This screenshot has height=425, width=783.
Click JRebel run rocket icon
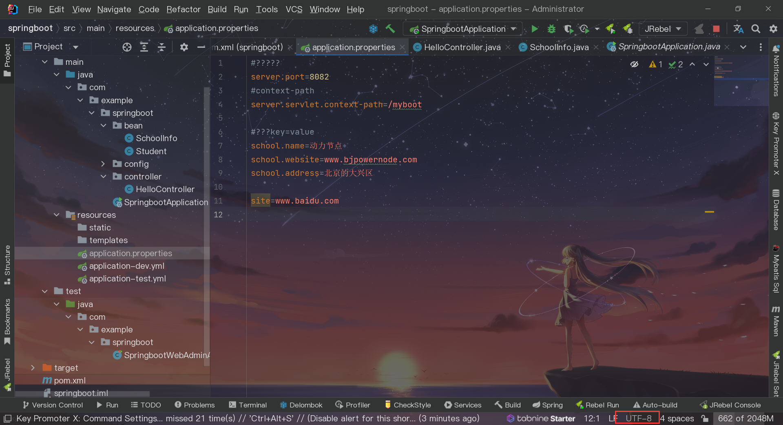pos(610,29)
